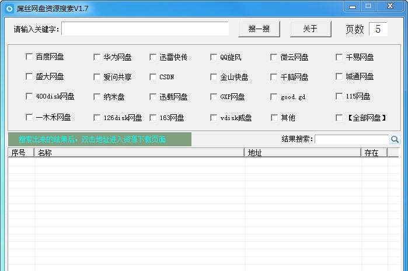Select the 一木禾网盘 checkbox

tap(29, 117)
